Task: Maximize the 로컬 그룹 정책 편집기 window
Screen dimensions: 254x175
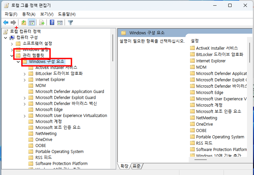Action: point(230,5)
